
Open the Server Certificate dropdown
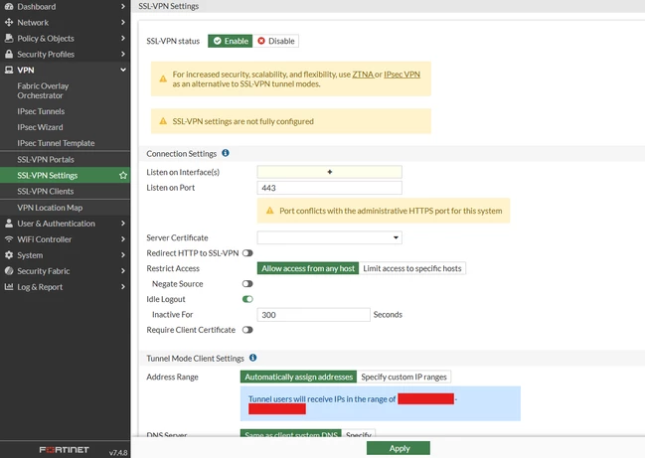(x=330, y=237)
